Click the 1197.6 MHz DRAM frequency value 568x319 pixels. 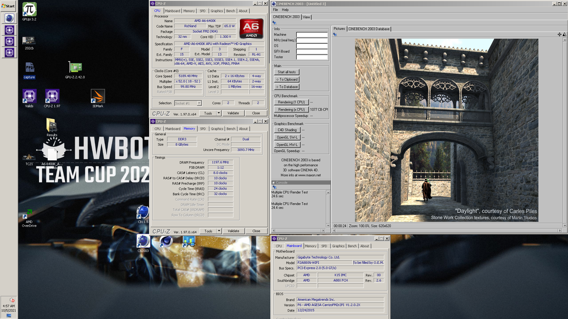220,162
